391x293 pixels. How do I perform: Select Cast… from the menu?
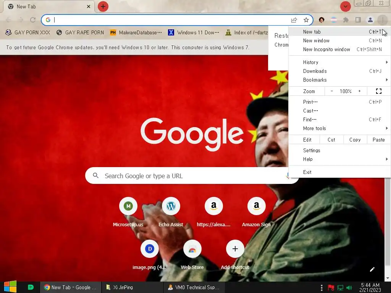click(339, 111)
